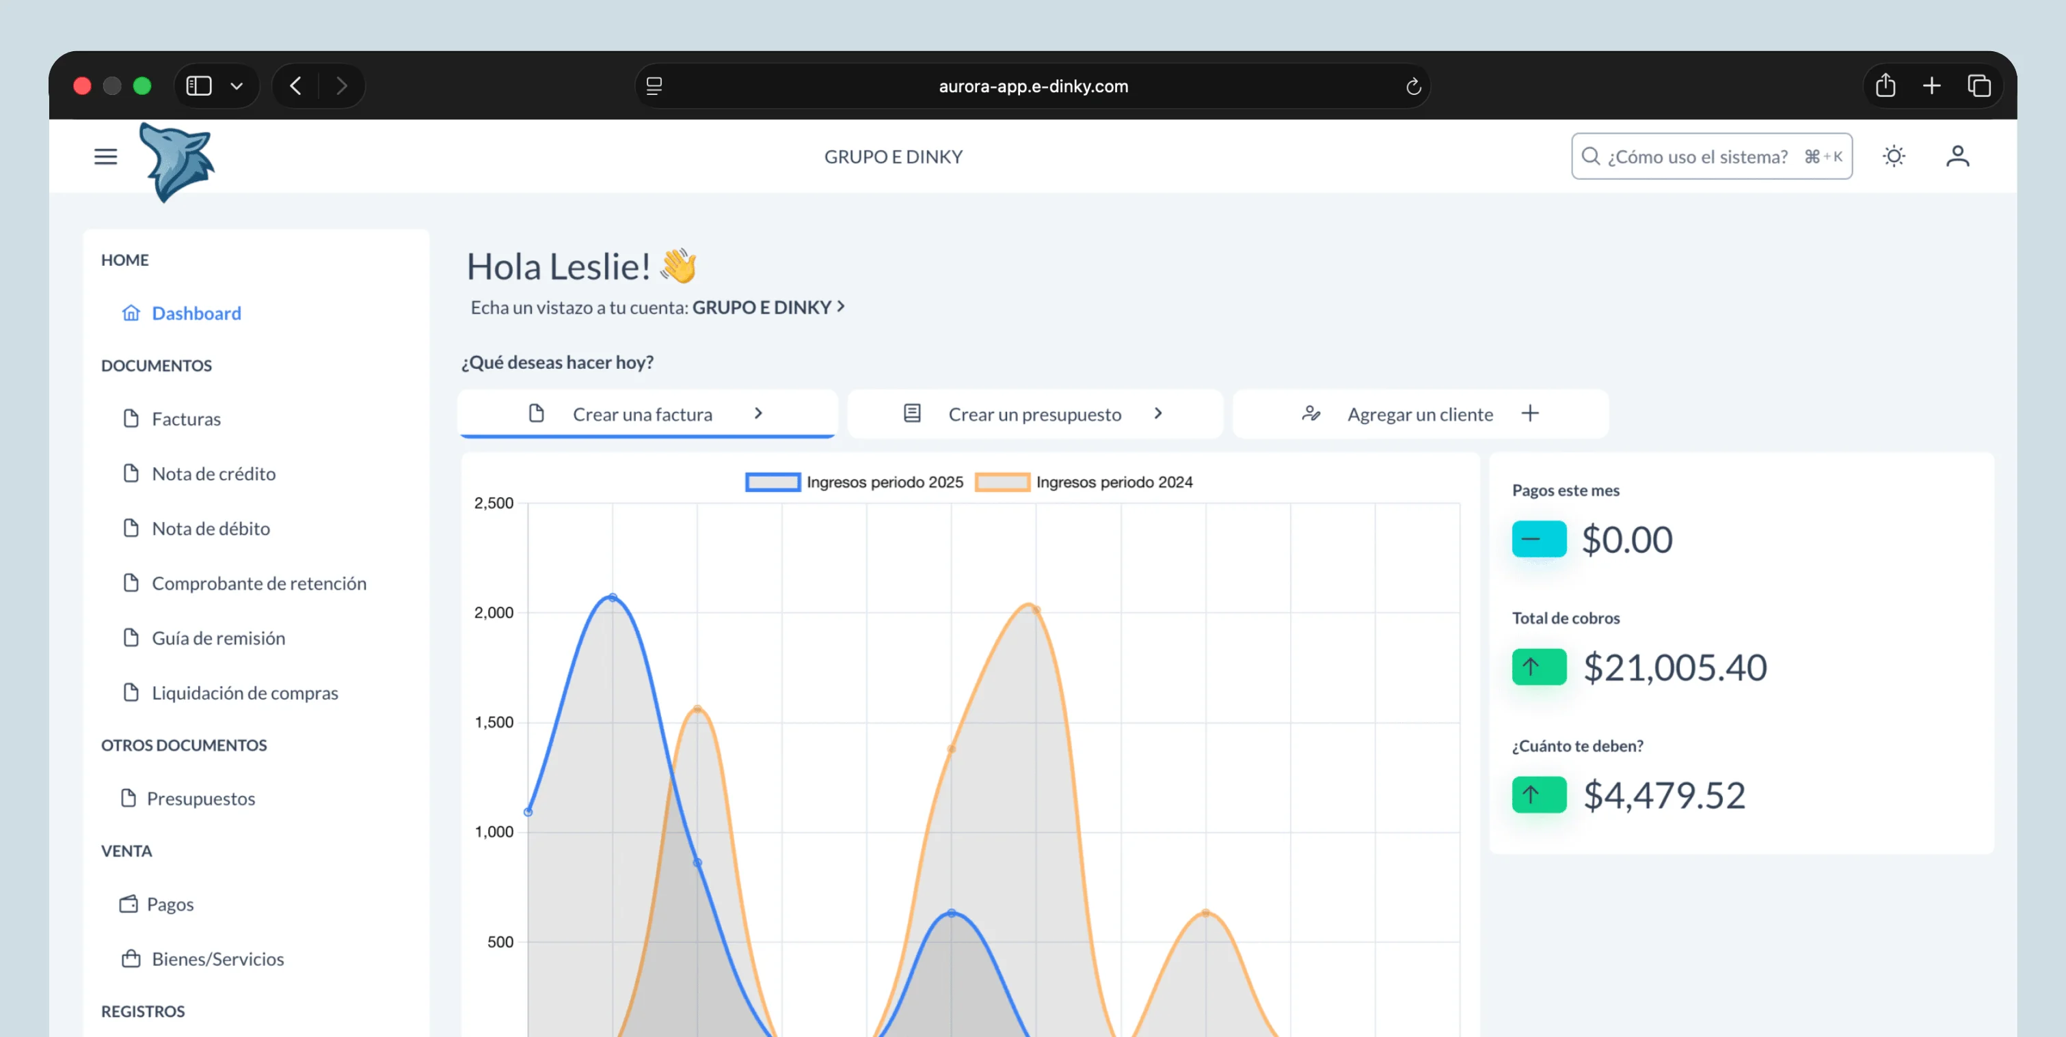Click the 'Ingresos periodo 2024' legend label
Image resolution: width=2066 pixels, height=1037 pixels.
1114,482
